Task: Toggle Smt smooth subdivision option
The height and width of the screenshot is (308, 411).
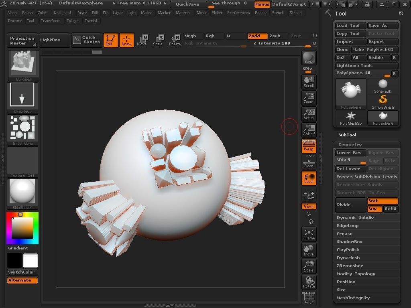Action: (383, 201)
